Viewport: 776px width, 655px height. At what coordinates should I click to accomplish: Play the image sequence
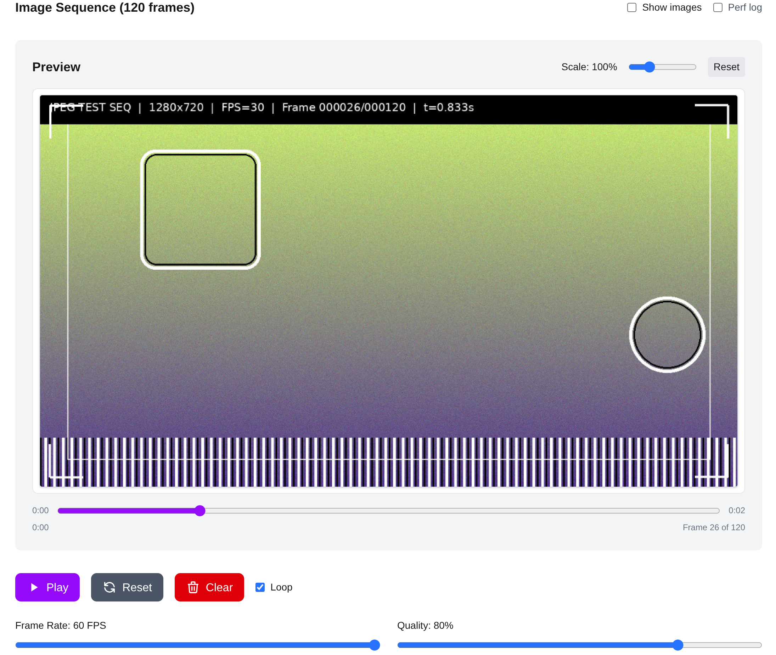(x=47, y=587)
